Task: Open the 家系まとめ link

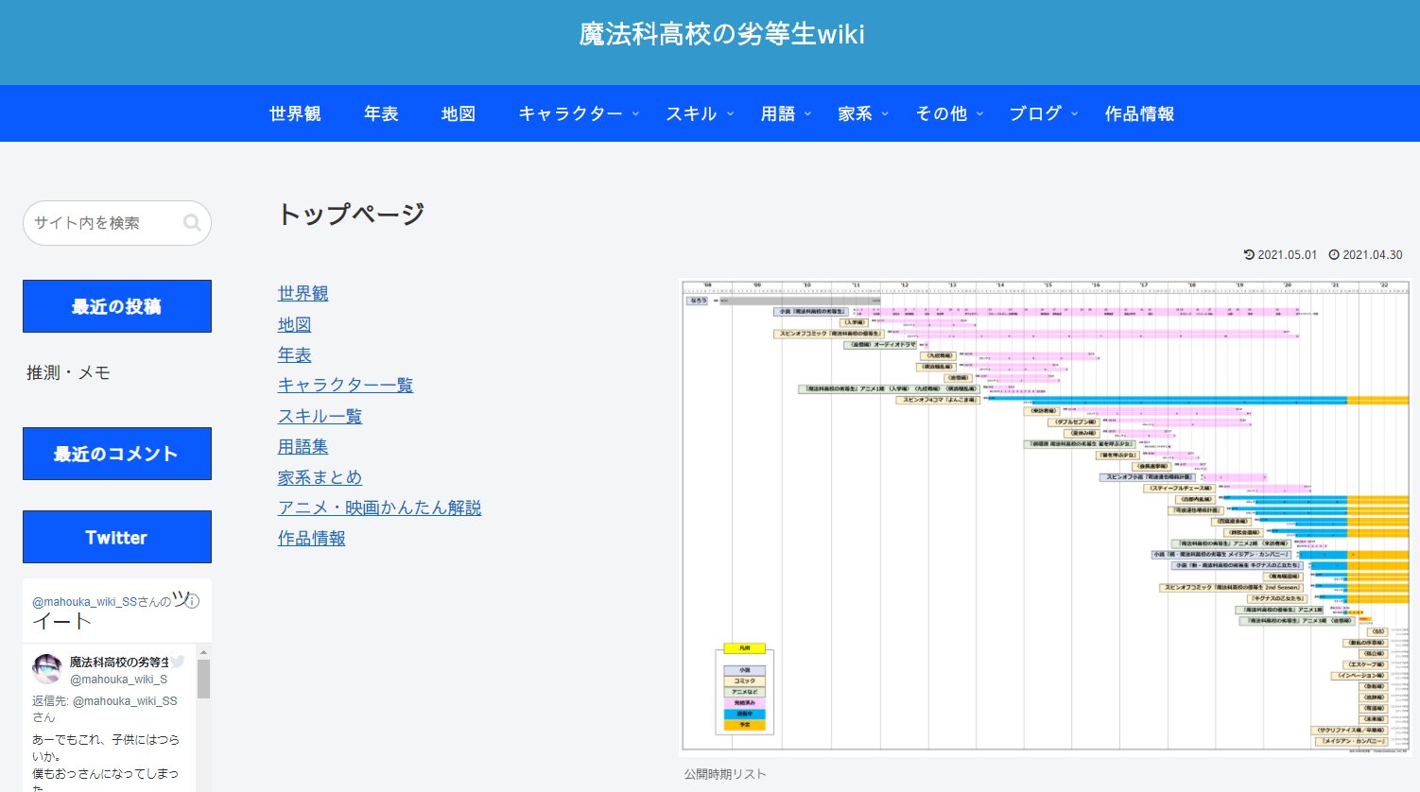Action: click(x=320, y=477)
